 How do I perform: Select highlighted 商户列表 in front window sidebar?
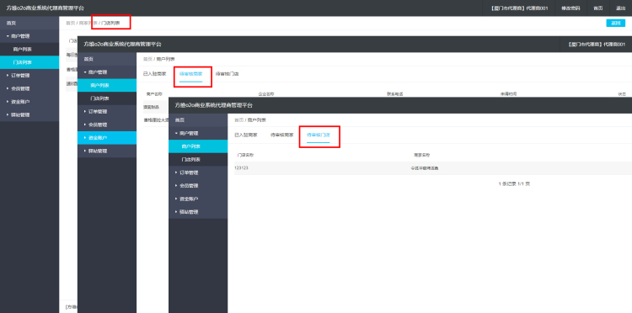[198, 146]
